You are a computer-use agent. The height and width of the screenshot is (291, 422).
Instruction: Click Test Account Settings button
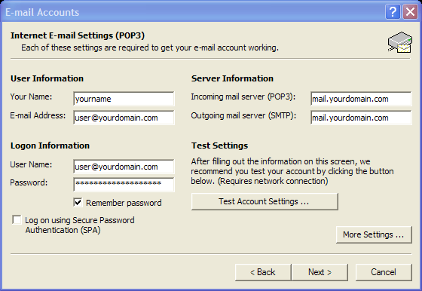tap(265, 201)
